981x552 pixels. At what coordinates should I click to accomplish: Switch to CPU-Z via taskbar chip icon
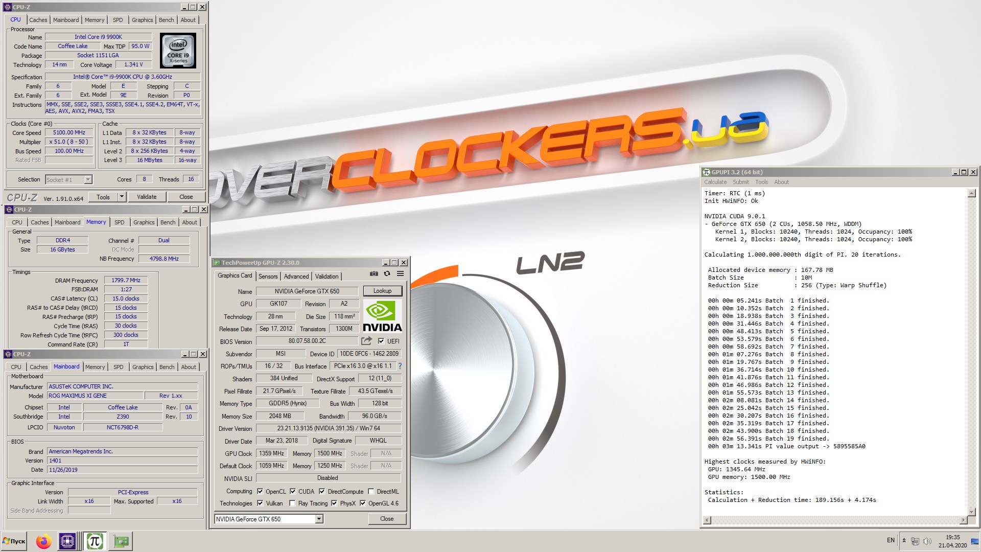coord(67,541)
